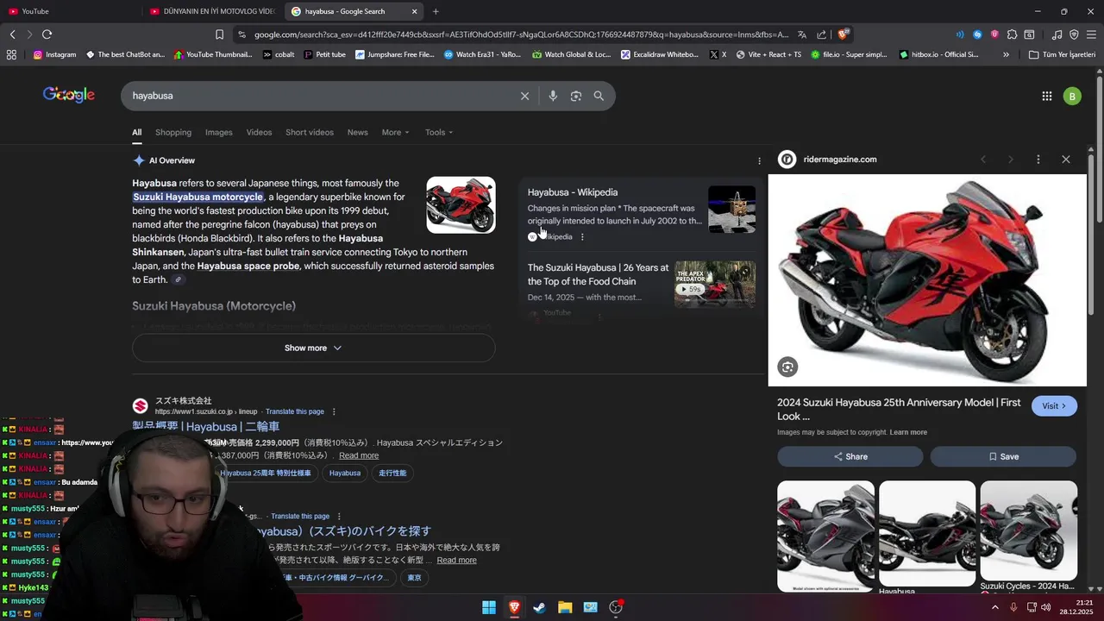Open the Tüm Yer İşaretleri bookmarks folder
This screenshot has height=621, width=1104.
(x=1062, y=54)
